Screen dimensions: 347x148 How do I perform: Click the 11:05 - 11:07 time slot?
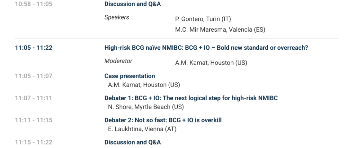(33, 76)
